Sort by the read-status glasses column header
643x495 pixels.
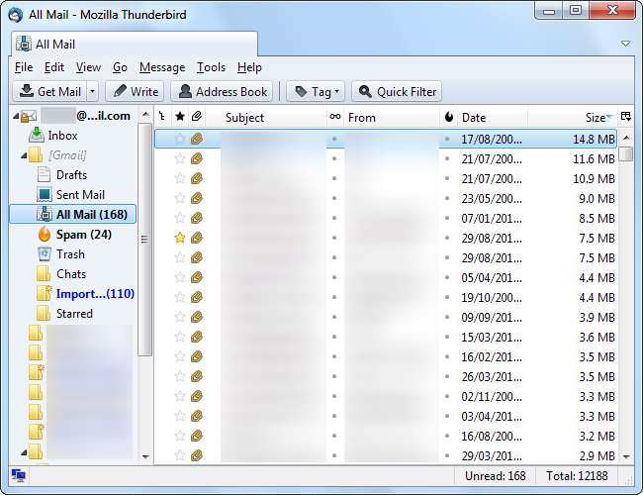pos(335,117)
